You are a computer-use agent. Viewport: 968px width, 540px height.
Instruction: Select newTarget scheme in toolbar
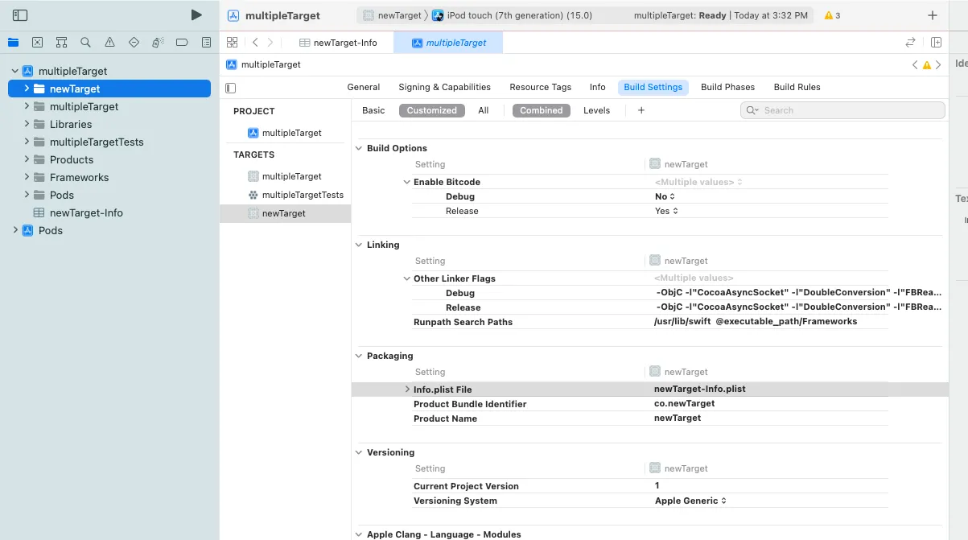[x=392, y=15]
